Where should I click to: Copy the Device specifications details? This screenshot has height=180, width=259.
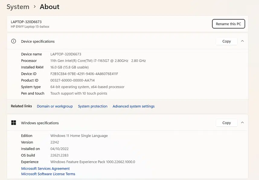tap(226, 41)
